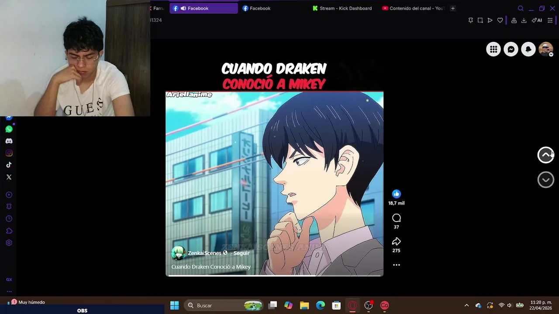
Task: Switch to OBS Studio on the taskbar
Action: pos(369,305)
